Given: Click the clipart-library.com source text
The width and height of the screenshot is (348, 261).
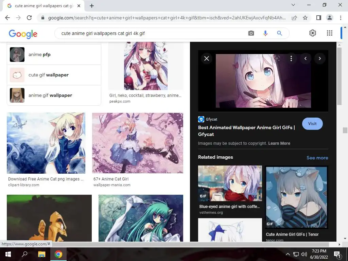Looking at the screenshot, I should [23, 185].
